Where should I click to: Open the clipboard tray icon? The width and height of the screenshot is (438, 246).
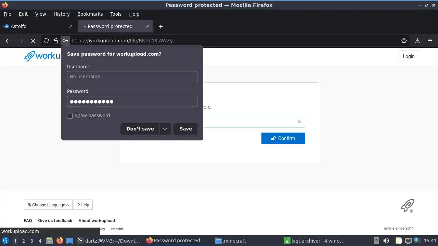click(398, 241)
